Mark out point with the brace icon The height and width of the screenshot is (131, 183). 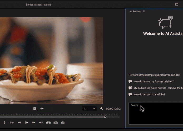click(4, 123)
